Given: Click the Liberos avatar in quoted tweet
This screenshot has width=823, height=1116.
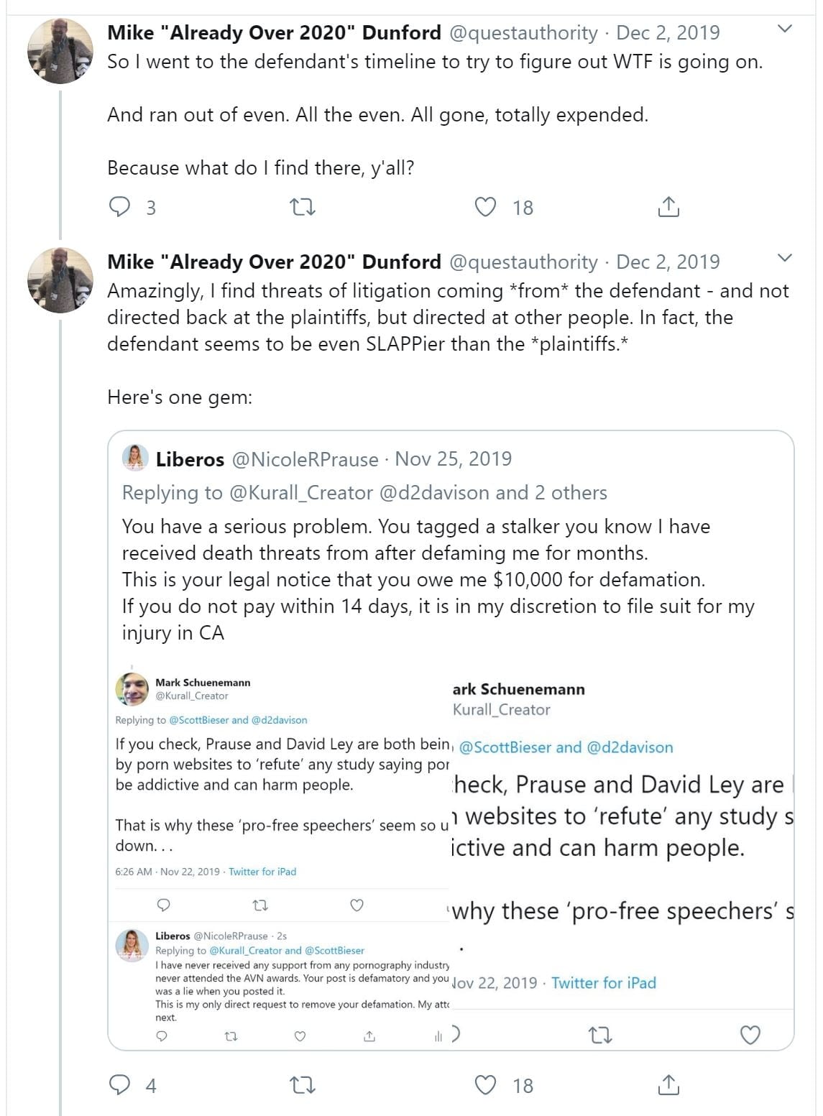Looking at the screenshot, I should click(x=135, y=458).
